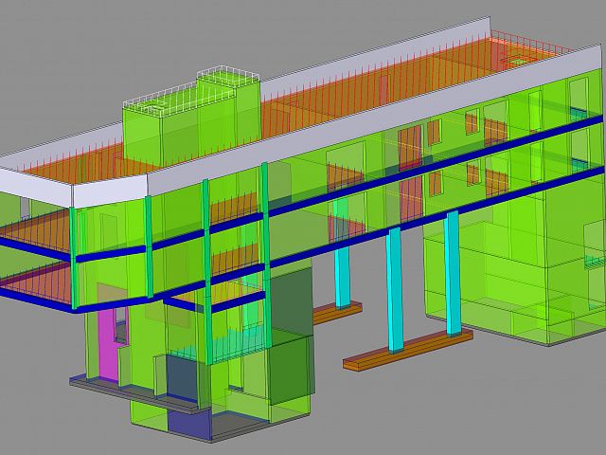Select the front orange footing beam under cyan columns
The height and width of the screenshot is (455, 606).
tap(408, 351)
